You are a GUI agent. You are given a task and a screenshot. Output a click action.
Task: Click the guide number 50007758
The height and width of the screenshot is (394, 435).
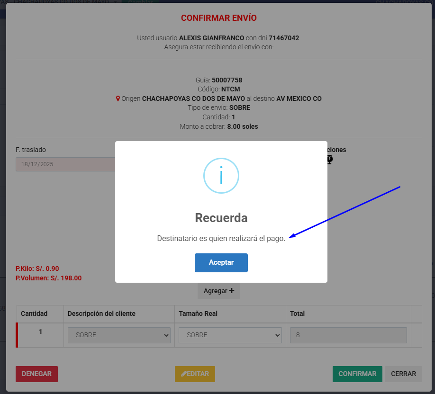click(227, 80)
